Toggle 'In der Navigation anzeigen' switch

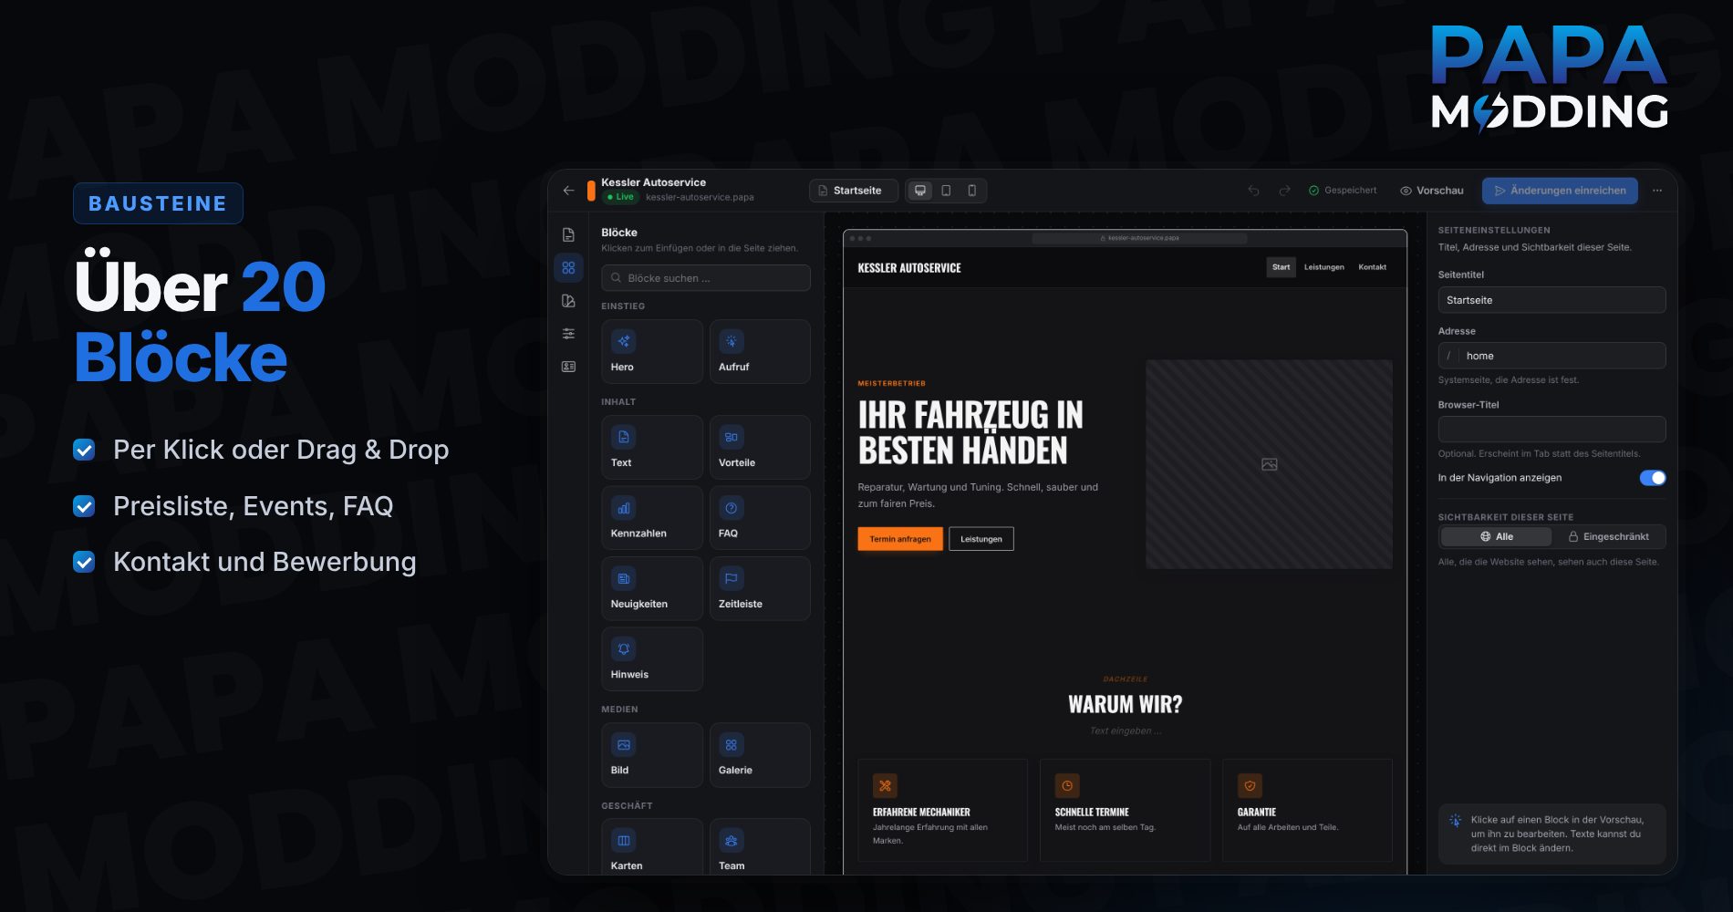1653,478
